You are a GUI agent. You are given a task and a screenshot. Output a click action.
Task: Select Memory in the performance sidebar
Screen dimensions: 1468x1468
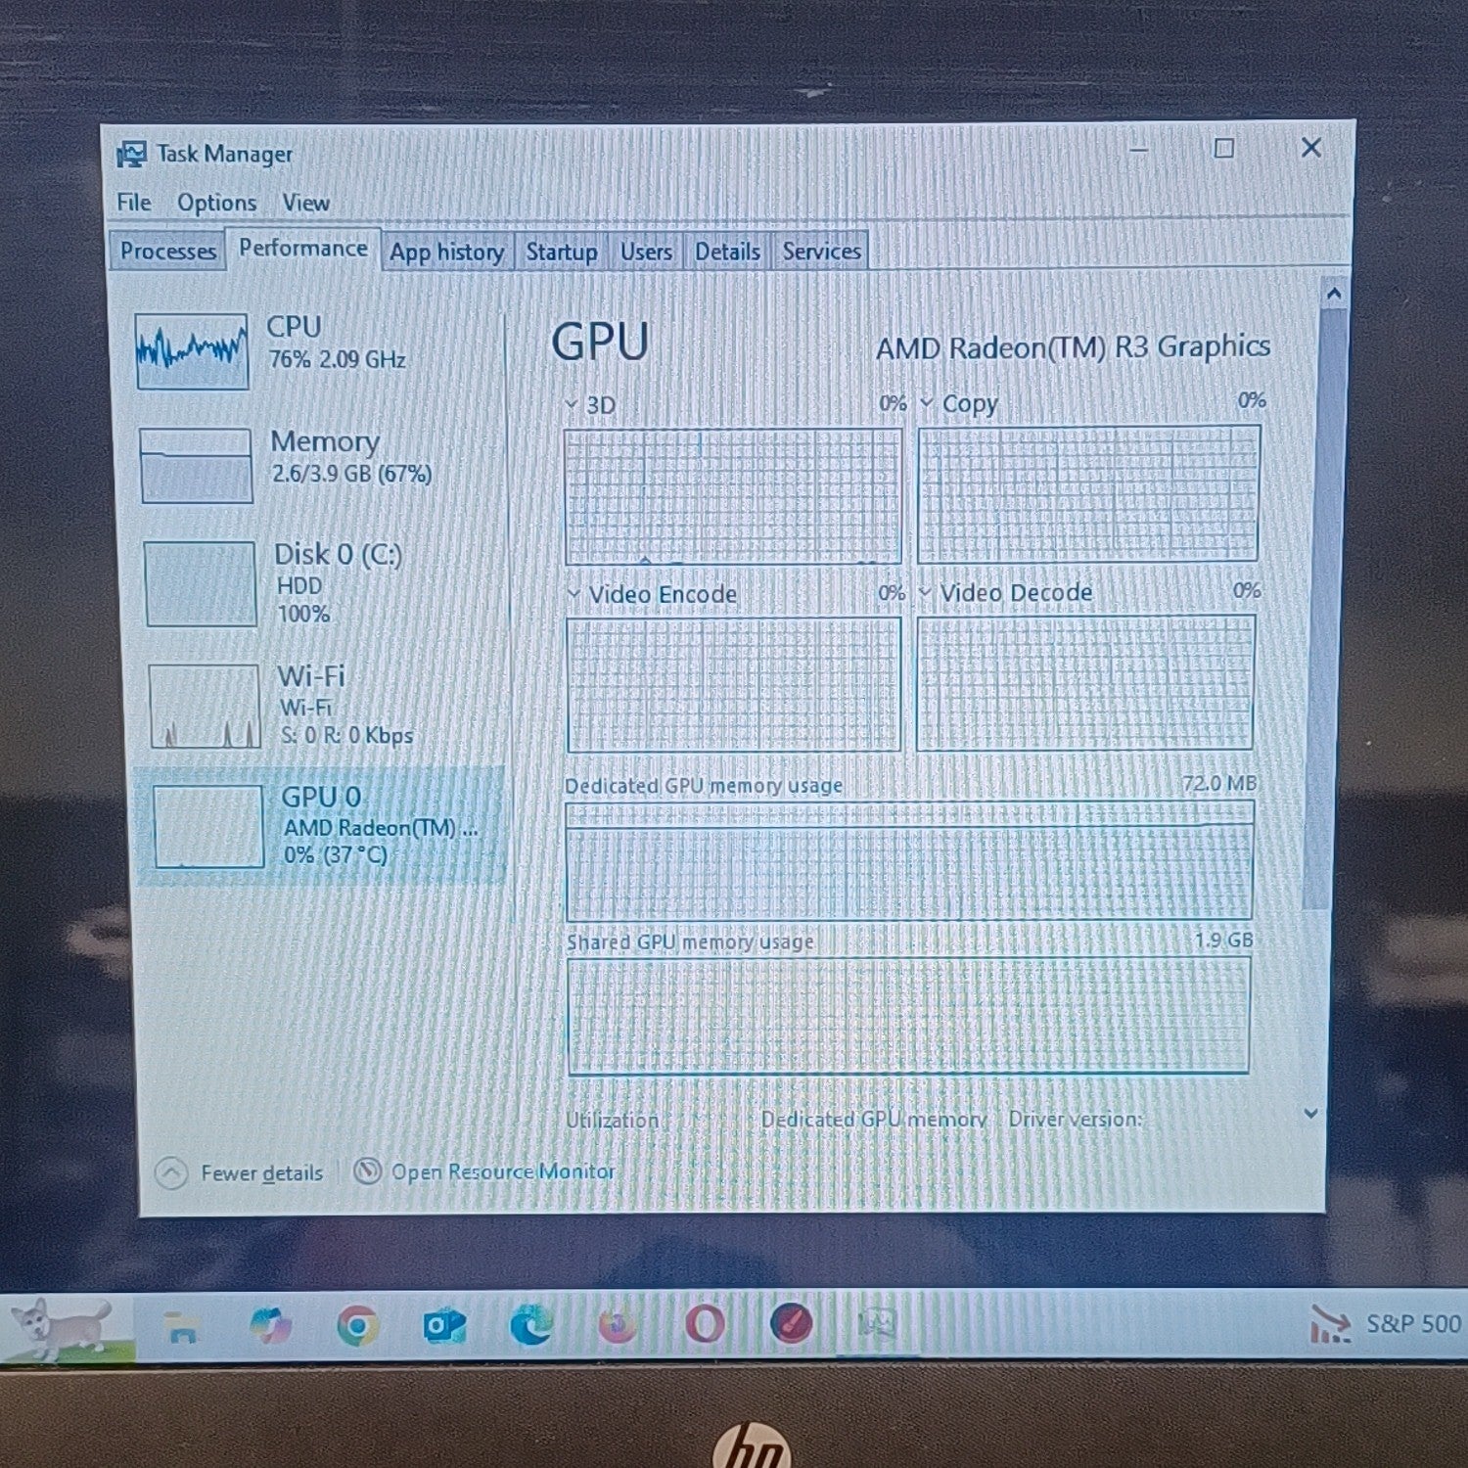pyautogui.click(x=320, y=464)
